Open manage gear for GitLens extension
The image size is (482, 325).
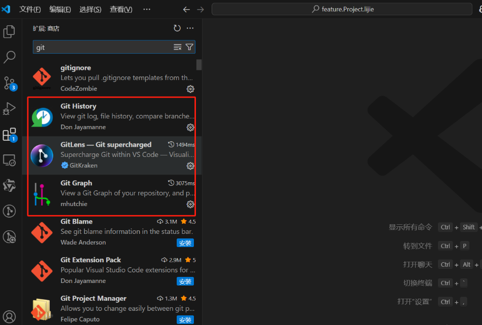pyautogui.click(x=190, y=166)
